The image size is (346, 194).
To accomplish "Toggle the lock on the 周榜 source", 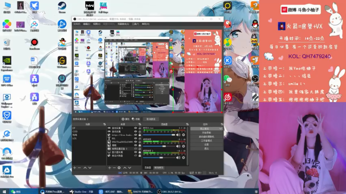I will coord(139,145).
